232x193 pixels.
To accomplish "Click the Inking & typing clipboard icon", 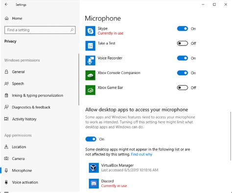I will pyautogui.click(x=6, y=95).
